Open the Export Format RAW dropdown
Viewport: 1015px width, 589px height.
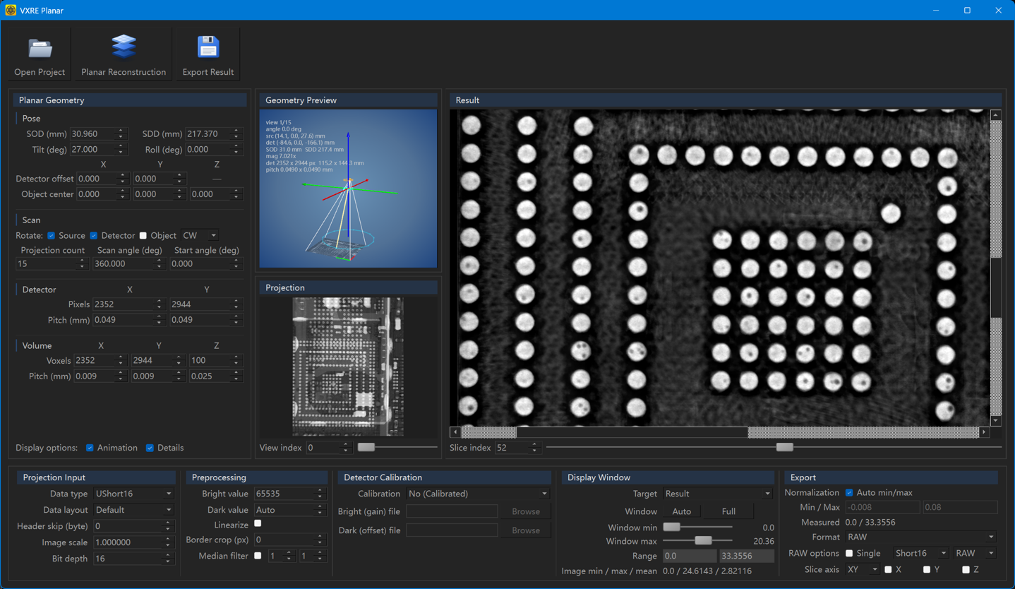click(920, 537)
